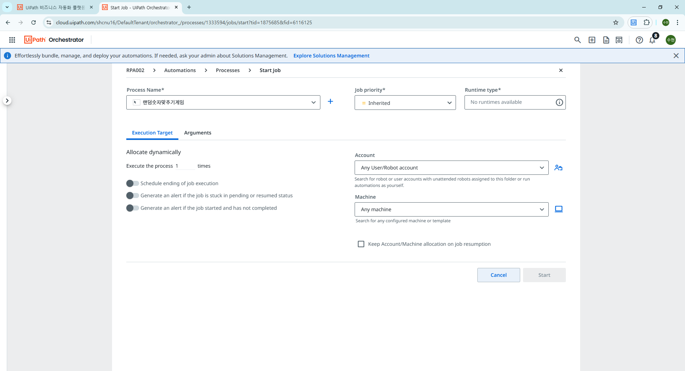The width and height of the screenshot is (685, 371).
Task: Open the document icon in header
Action: coord(606,40)
